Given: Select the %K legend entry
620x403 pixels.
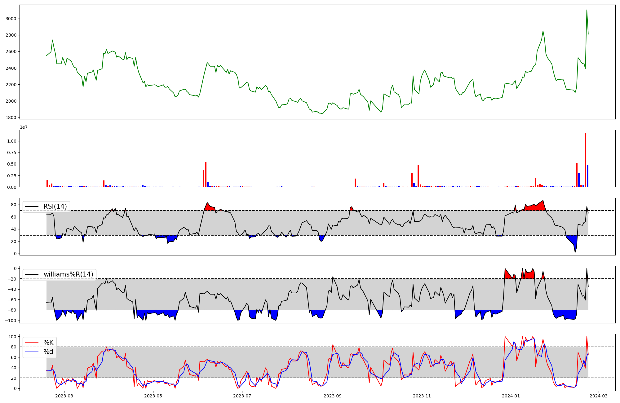Looking at the screenshot, I should click(x=48, y=343).
